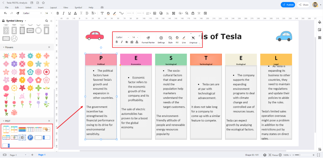Click the lock icon in top toolbar

(x=193, y=13)
